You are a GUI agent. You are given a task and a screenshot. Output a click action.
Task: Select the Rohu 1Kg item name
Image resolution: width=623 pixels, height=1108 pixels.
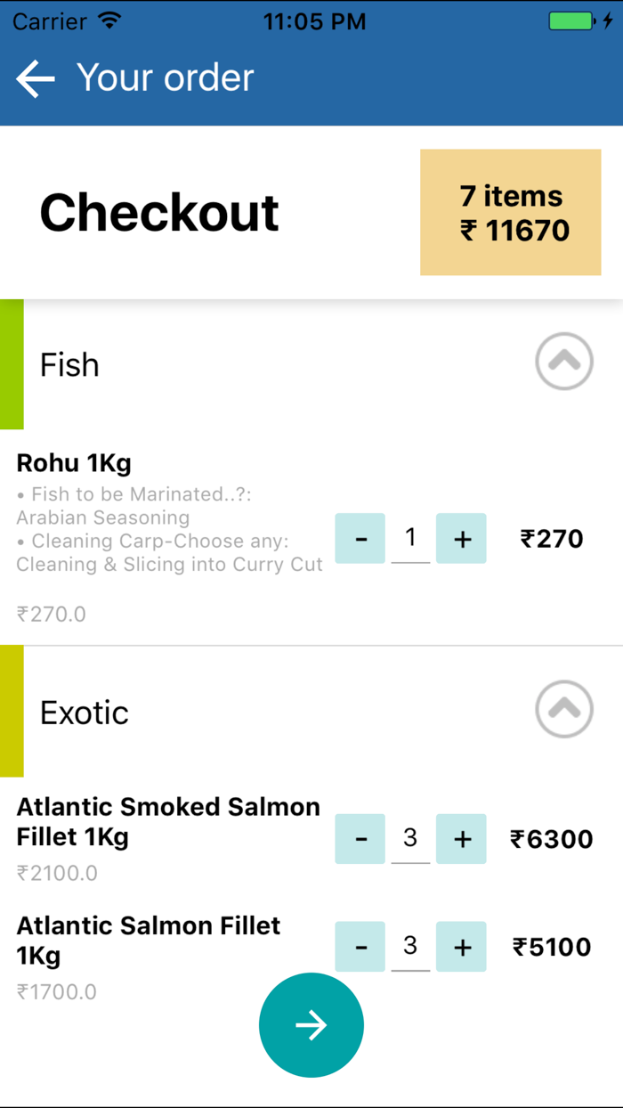(74, 463)
